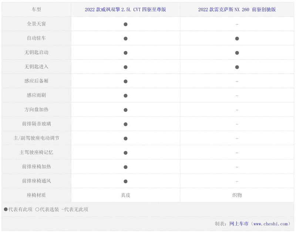This screenshot has height=233, width=296.
Task: Select the 前排隔音玻璃 row label
Action: (x=36, y=124)
